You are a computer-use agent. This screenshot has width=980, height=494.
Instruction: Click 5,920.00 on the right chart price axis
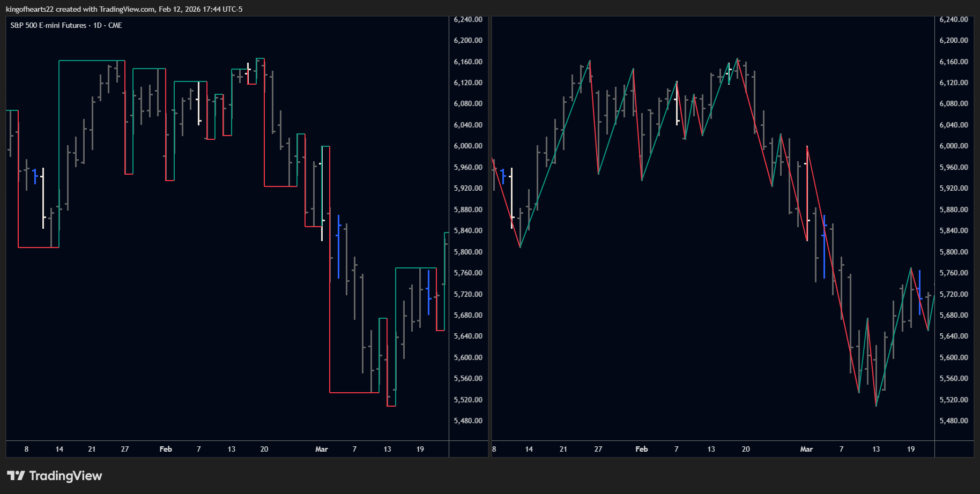[953, 188]
